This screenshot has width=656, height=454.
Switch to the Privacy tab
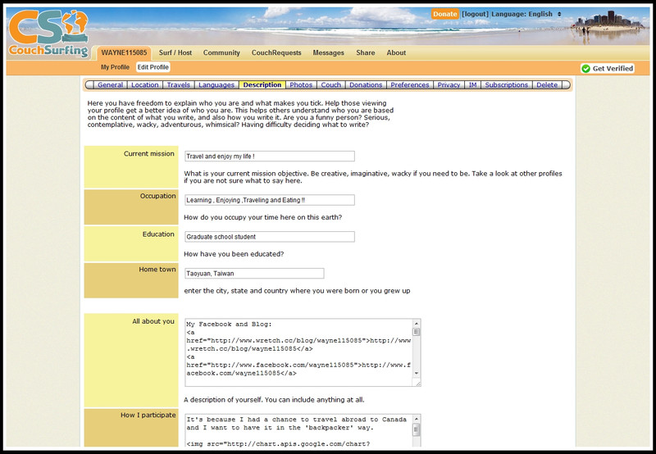coord(449,85)
